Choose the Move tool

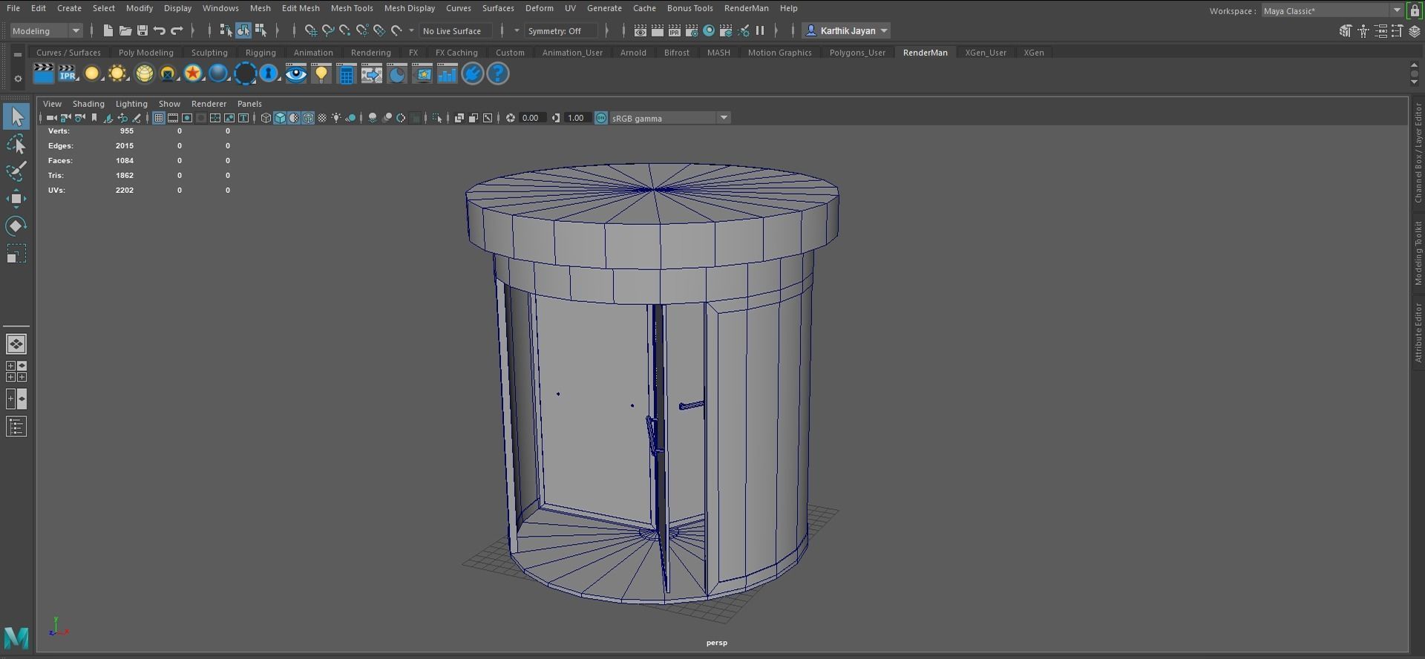pyautogui.click(x=16, y=198)
